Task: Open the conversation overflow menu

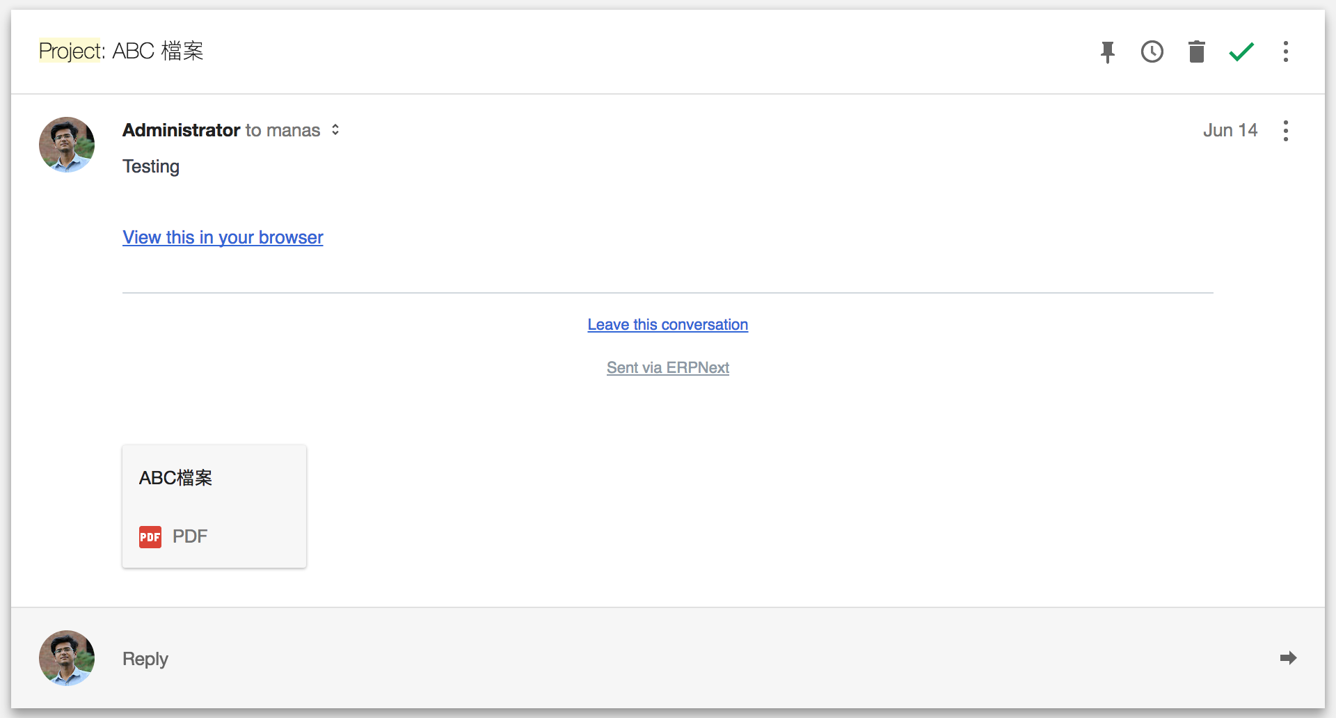Action: pos(1286,51)
